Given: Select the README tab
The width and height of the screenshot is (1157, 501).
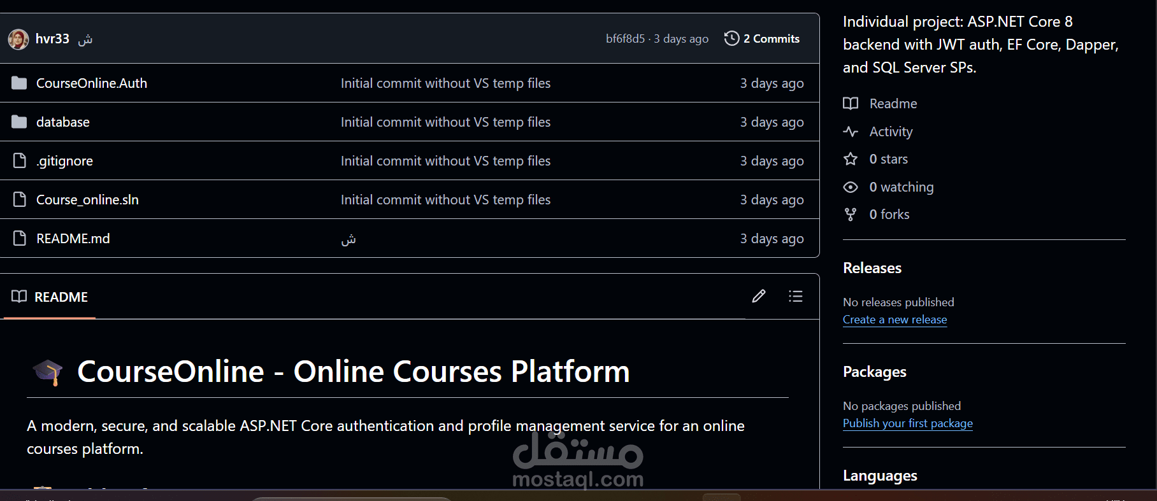Looking at the screenshot, I should tap(50, 297).
